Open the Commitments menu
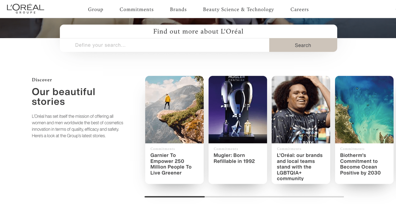396x208 pixels. tap(136, 9)
